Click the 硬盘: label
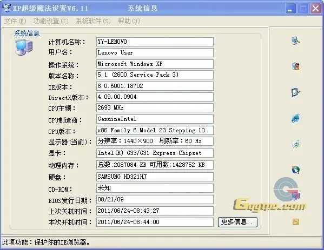 [x=57, y=178]
